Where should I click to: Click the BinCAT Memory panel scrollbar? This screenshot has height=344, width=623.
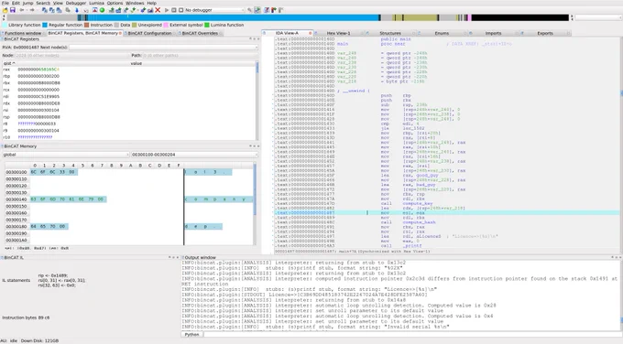pyautogui.click(x=255, y=203)
